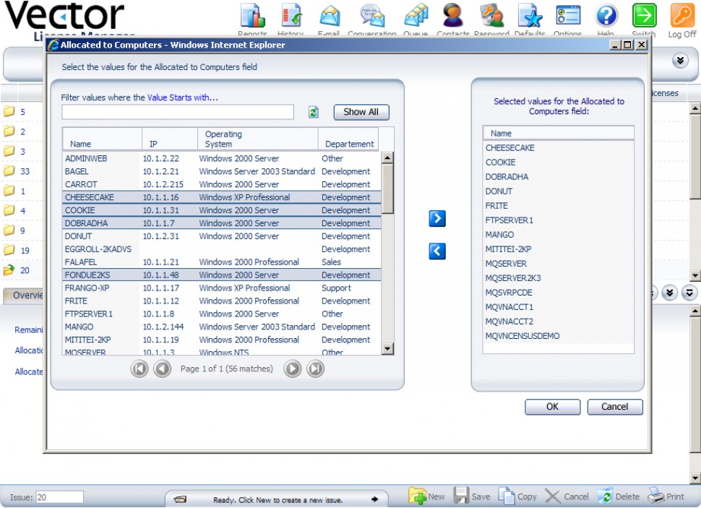Select the FRANGO-XP row

[222, 288]
